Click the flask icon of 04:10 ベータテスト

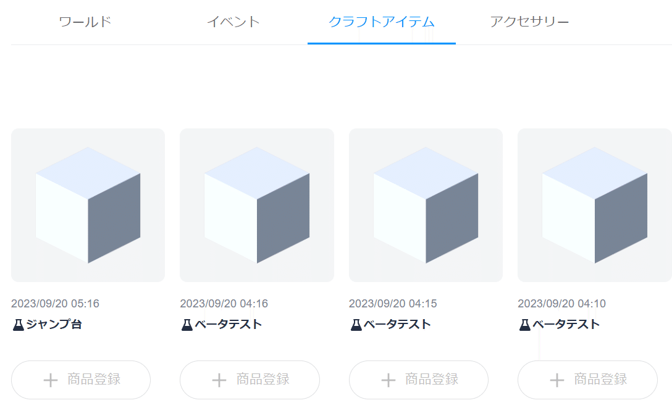[x=524, y=325]
